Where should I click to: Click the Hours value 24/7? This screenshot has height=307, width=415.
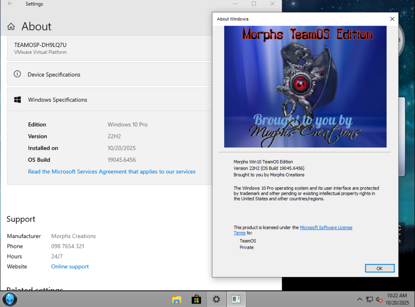pyautogui.click(x=57, y=256)
